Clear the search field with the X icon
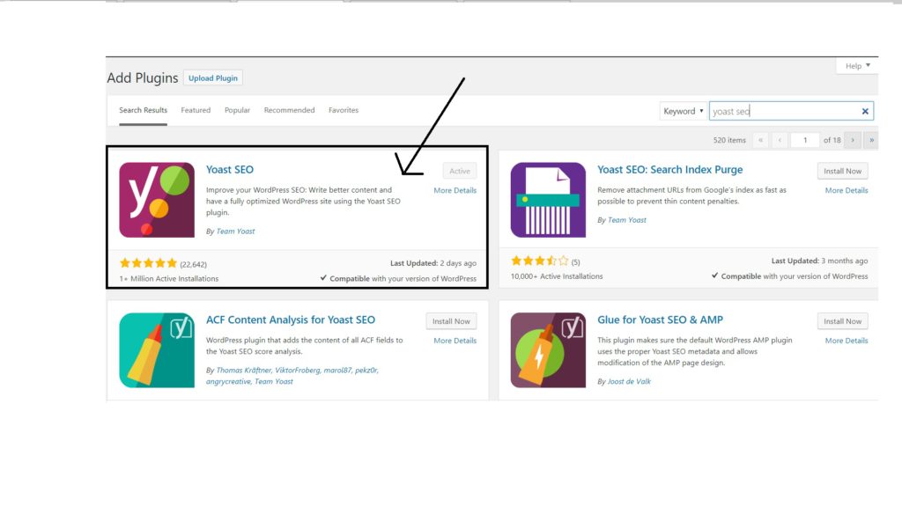Screen dimensions: 902x507 click(865, 112)
